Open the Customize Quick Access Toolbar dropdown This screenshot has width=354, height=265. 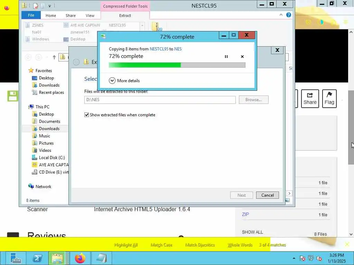[49, 6]
